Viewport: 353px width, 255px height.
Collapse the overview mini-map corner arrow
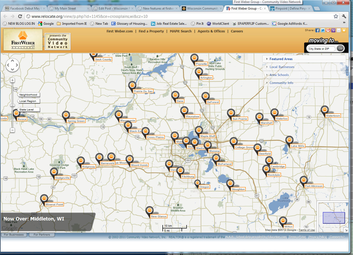[346, 230]
